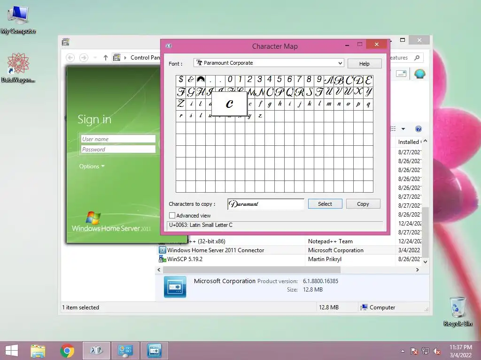Screen dimensions: 481x360
Task: Click the Help button in Character Map
Action: [x=365, y=64]
